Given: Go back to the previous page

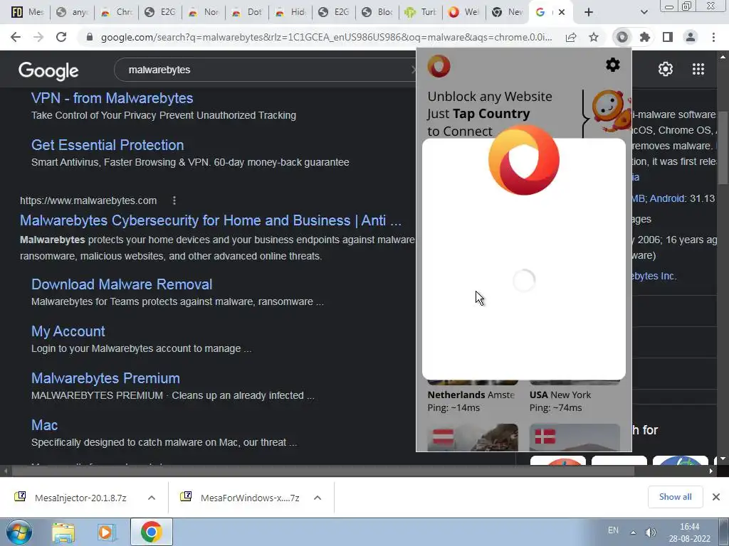Looking at the screenshot, I should [16, 37].
